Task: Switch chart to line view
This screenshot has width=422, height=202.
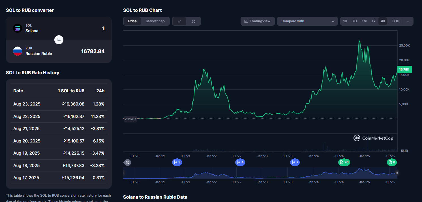Action: click(x=179, y=21)
